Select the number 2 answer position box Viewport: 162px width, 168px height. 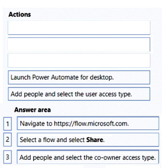pos(7,140)
